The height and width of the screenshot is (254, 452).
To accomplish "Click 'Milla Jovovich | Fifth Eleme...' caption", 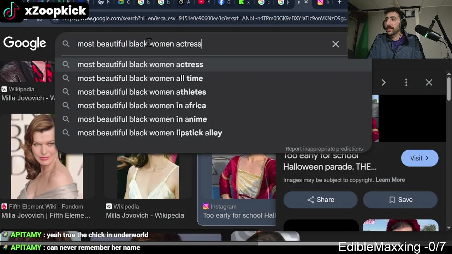I will coord(46,216).
